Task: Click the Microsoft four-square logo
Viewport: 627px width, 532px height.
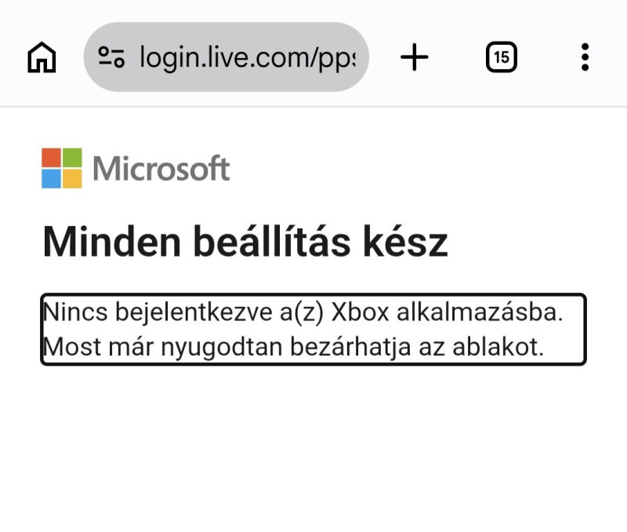Action: pos(62,168)
